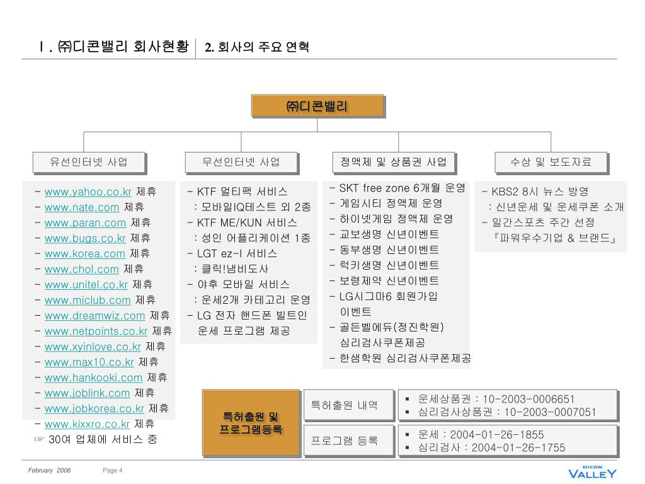Screen dimensions: 645x484
Task: Click the text 동부생명 신년이벤트
Action: (389, 250)
